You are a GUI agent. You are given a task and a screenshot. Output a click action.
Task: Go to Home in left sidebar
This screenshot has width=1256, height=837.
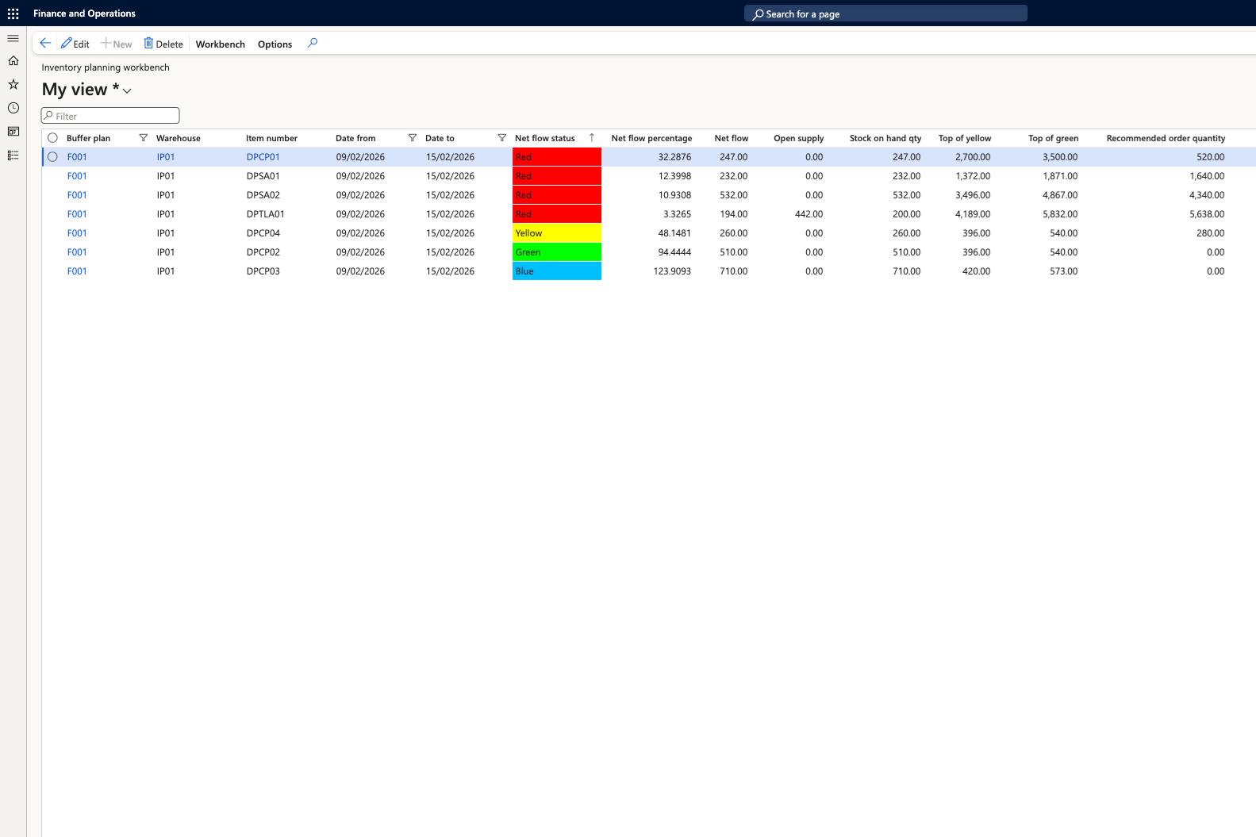[13, 61]
